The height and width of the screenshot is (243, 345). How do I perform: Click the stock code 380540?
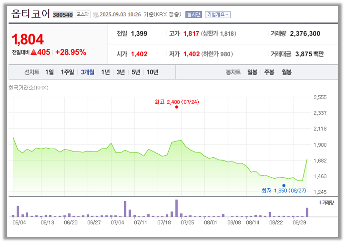tap(63, 15)
